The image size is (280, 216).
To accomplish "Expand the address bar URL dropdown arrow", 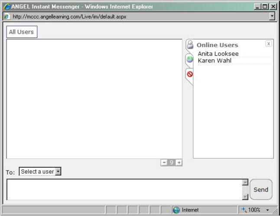I will point(272,16).
